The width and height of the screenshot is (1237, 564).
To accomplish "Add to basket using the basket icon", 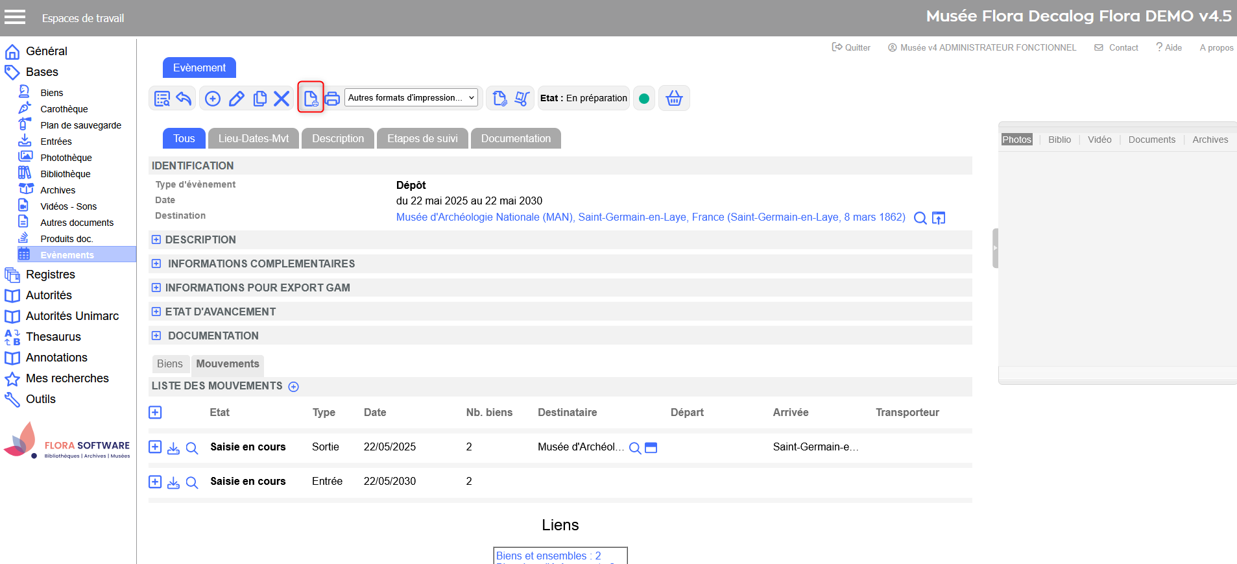I will coord(674,99).
